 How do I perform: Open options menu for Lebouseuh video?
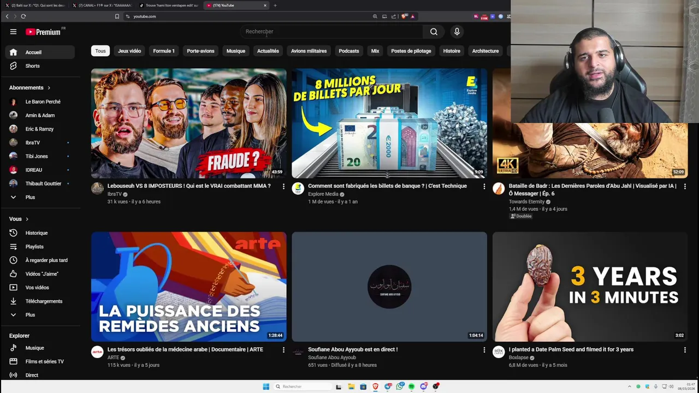click(x=283, y=187)
